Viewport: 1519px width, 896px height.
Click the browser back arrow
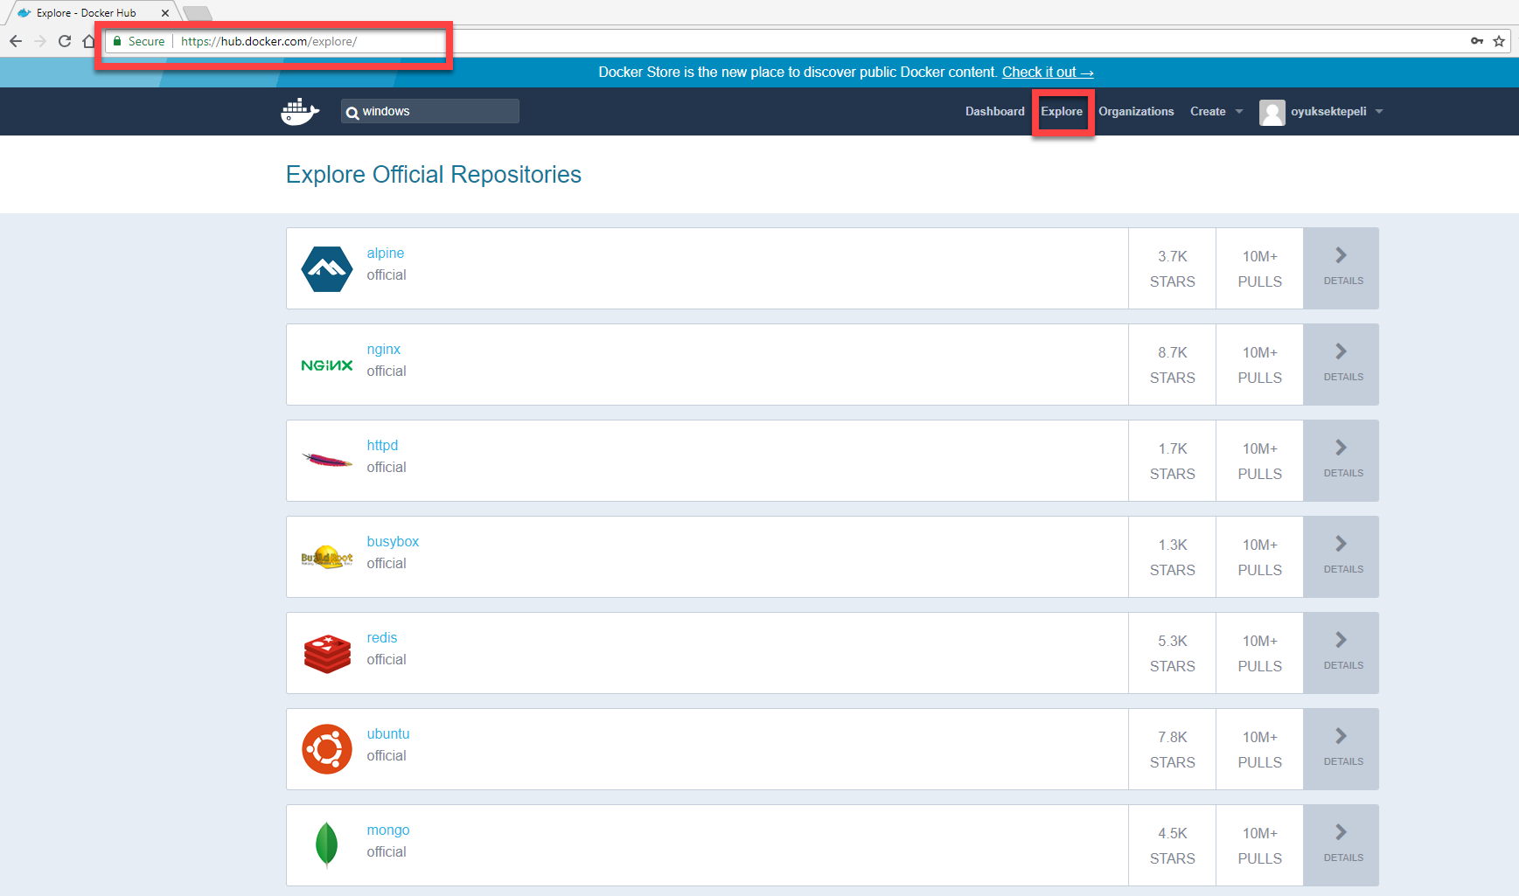coord(16,41)
